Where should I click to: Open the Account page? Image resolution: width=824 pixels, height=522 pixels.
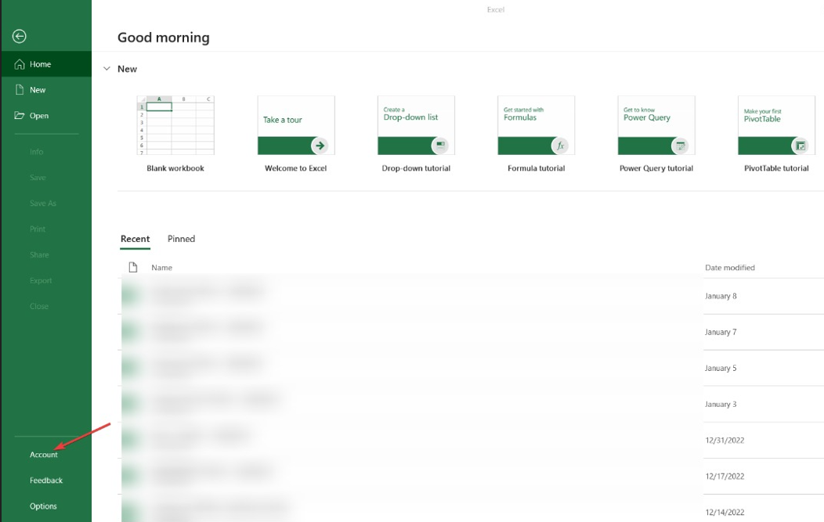(x=44, y=454)
